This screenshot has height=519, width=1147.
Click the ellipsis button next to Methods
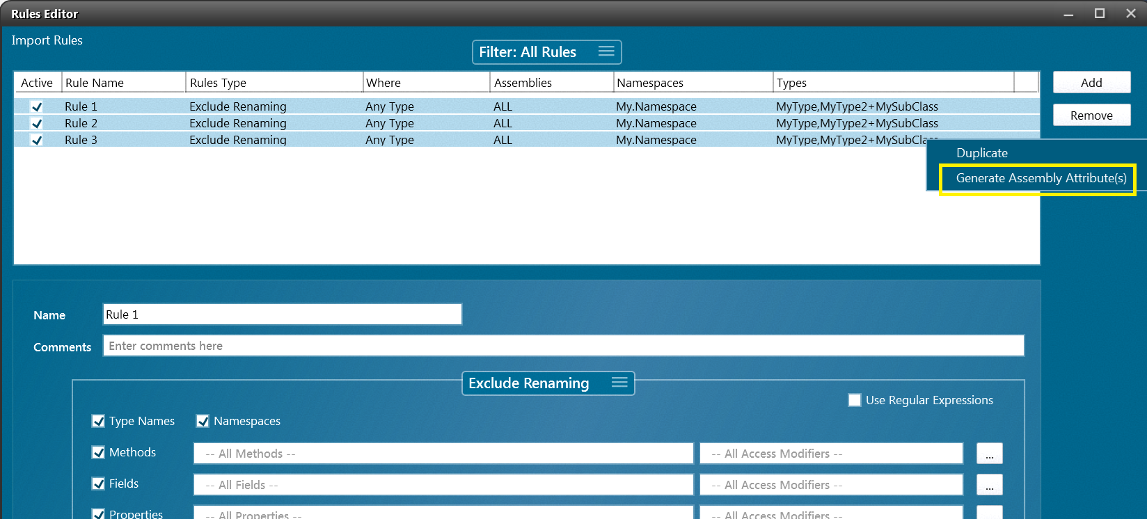pyautogui.click(x=989, y=454)
